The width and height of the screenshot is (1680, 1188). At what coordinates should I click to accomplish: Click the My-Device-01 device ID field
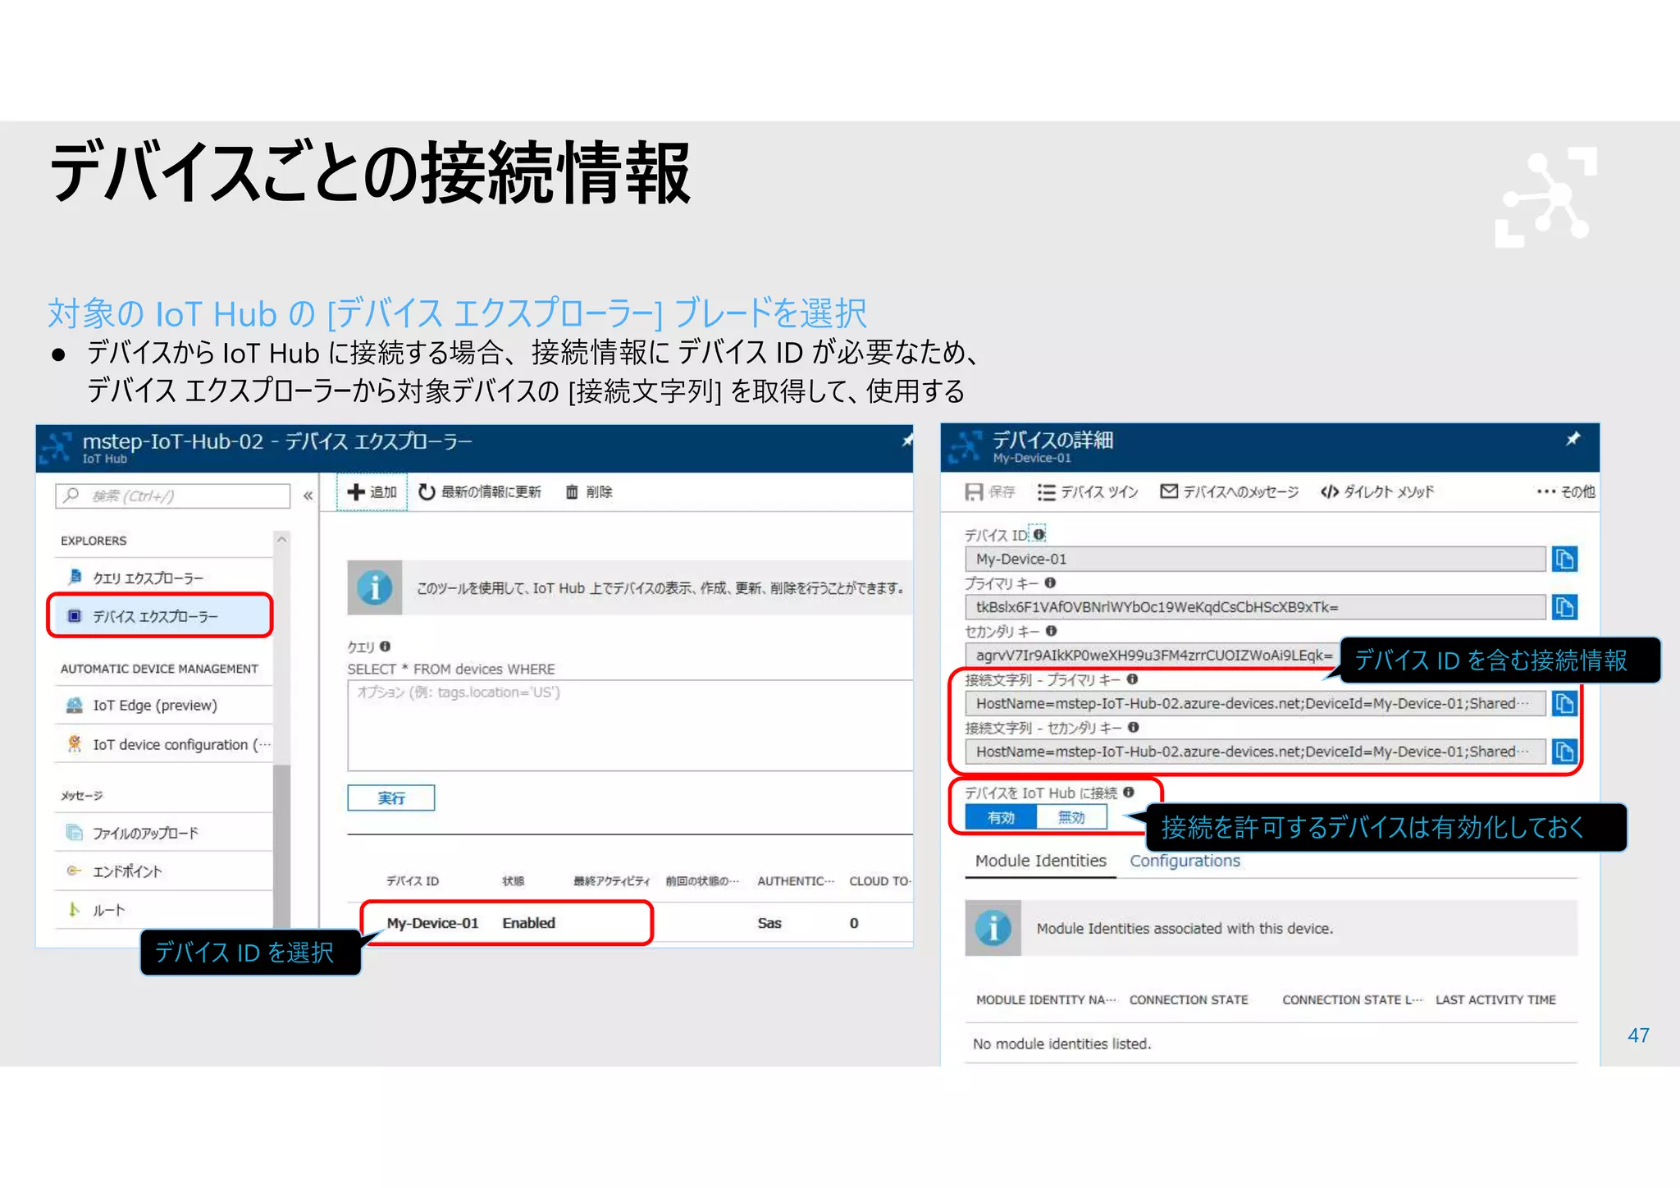(1255, 559)
